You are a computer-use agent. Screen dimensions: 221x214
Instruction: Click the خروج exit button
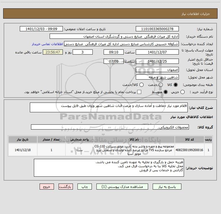(x=47, y=187)
